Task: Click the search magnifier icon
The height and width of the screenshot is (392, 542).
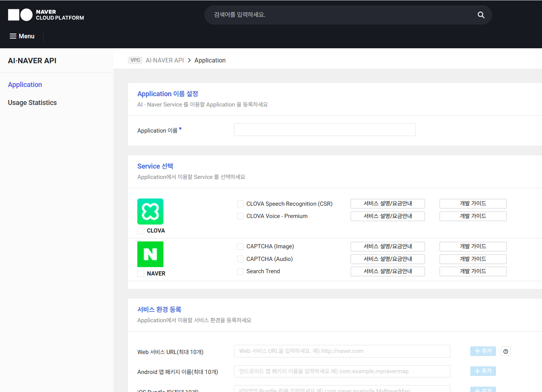Action: (x=481, y=15)
